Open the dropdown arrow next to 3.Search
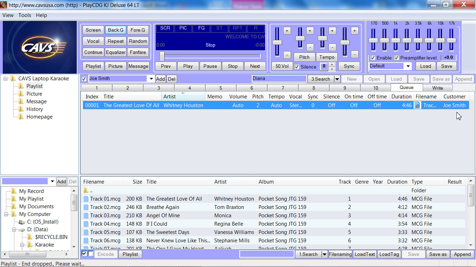 pos(337,79)
